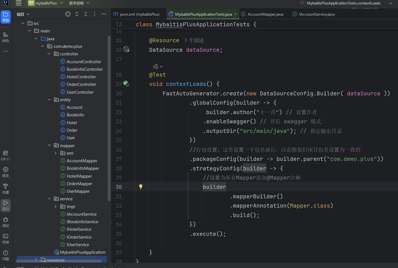
Task: Collapse all project tree nodes
Action: pos(86,14)
